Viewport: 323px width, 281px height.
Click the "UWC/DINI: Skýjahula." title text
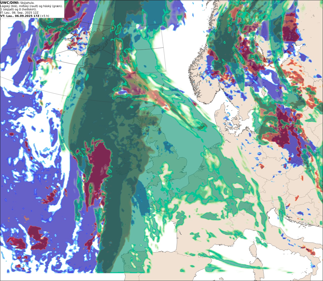[x=18, y=3]
